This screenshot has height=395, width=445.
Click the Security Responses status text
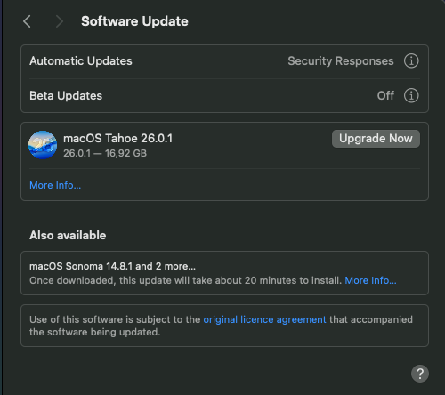(341, 61)
